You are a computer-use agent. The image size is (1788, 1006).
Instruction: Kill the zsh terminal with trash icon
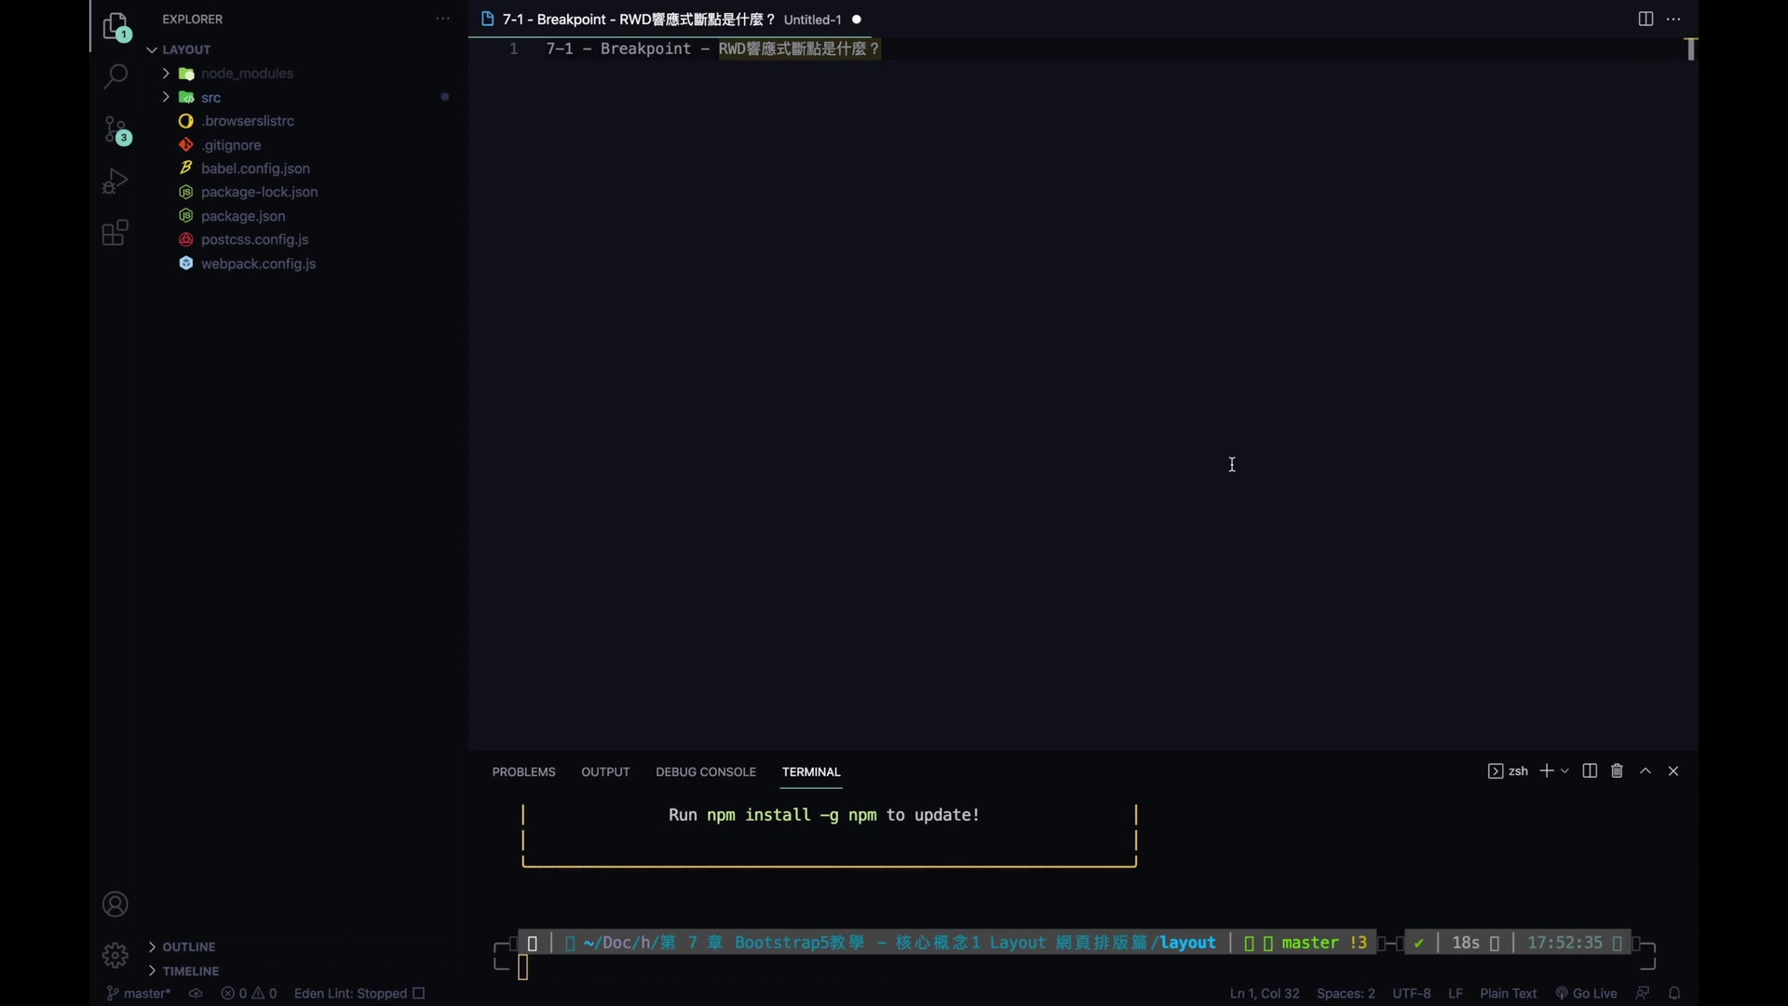(x=1617, y=771)
